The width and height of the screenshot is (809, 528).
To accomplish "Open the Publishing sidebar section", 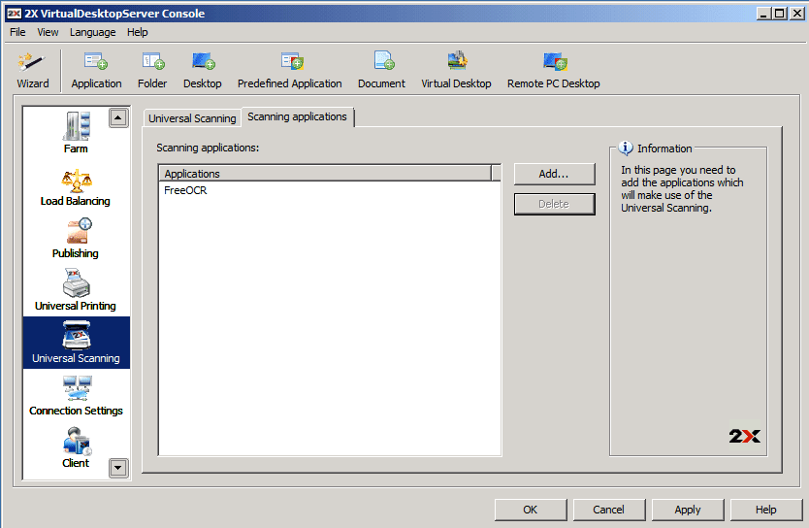I will (x=76, y=239).
